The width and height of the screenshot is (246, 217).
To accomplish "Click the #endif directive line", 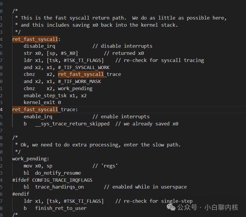I will pos(21,194).
